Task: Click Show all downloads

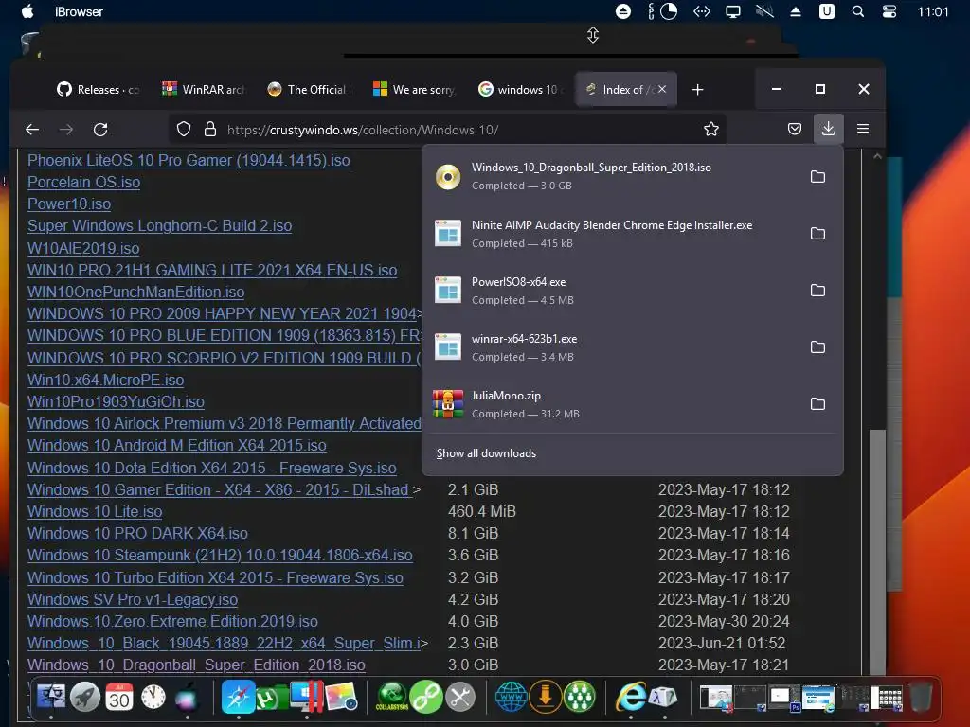Action: (x=486, y=453)
